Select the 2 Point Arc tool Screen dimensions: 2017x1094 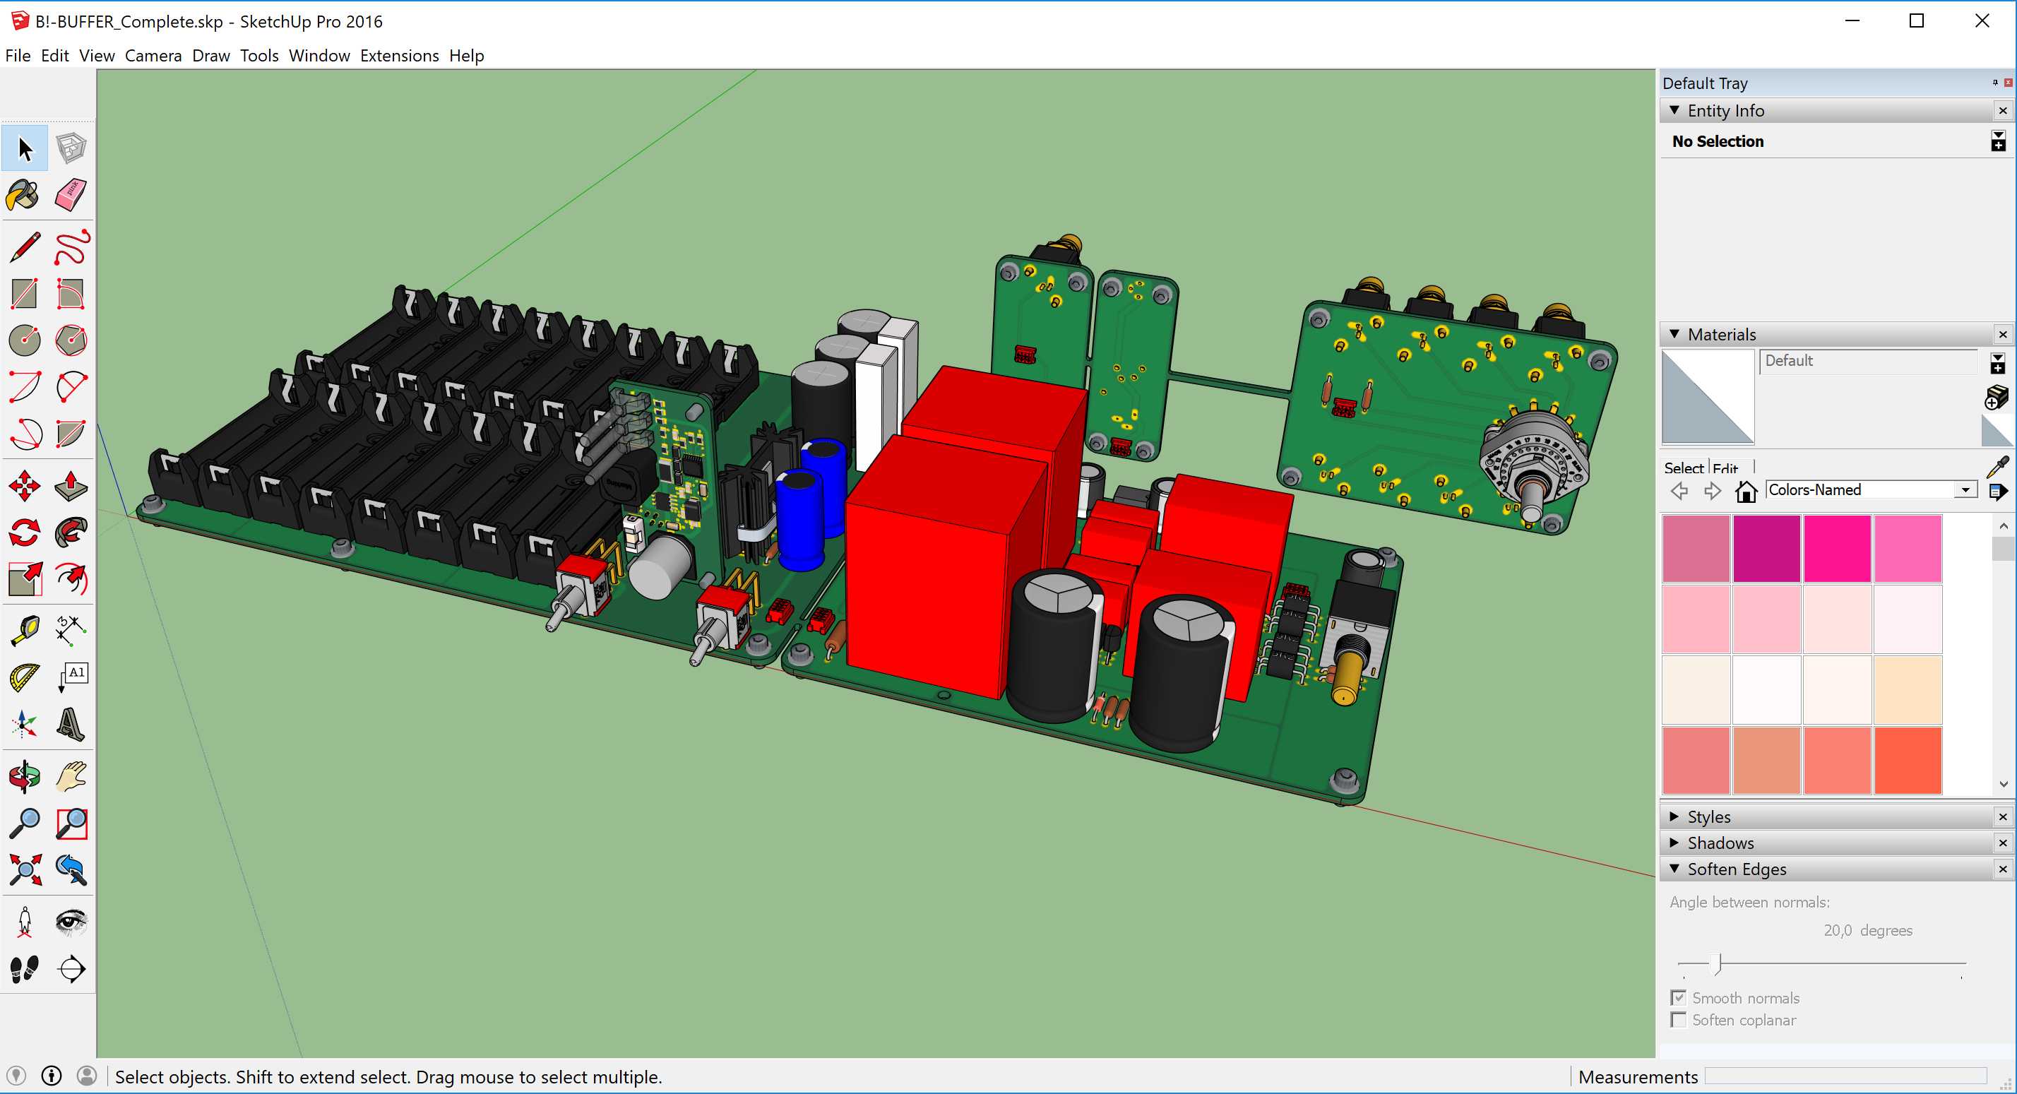71,387
